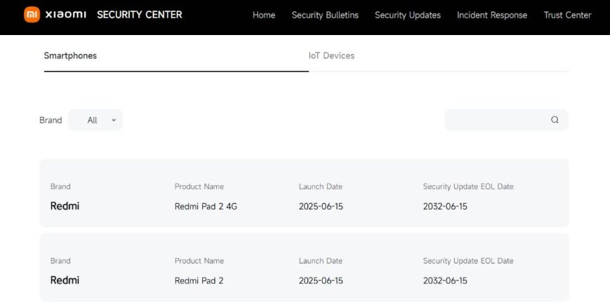Image resolution: width=610 pixels, height=307 pixels.
Task: Open the Brand filter dropdown
Action: coord(95,120)
